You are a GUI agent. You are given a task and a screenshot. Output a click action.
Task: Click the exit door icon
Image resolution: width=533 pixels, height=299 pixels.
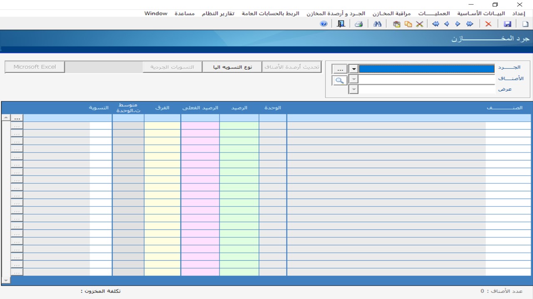pos(341,24)
